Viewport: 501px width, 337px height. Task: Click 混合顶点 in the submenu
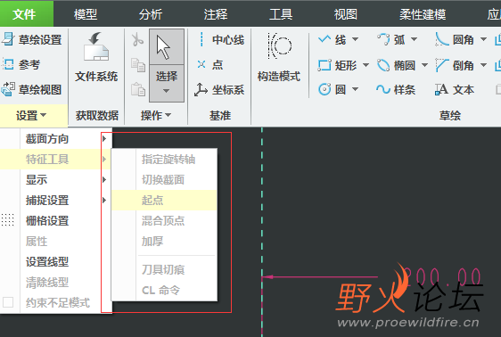(x=164, y=221)
